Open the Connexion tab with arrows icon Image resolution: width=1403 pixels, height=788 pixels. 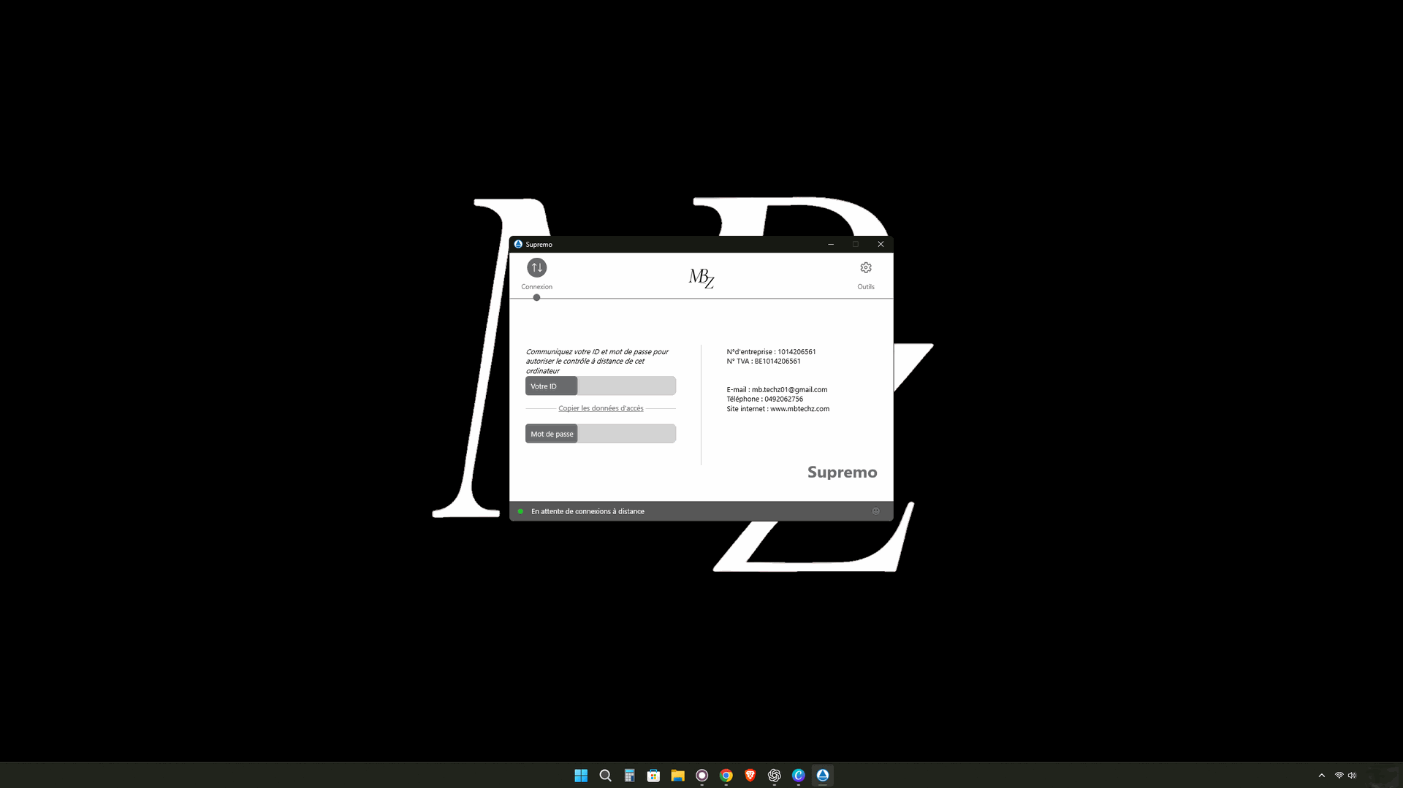[x=536, y=268]
